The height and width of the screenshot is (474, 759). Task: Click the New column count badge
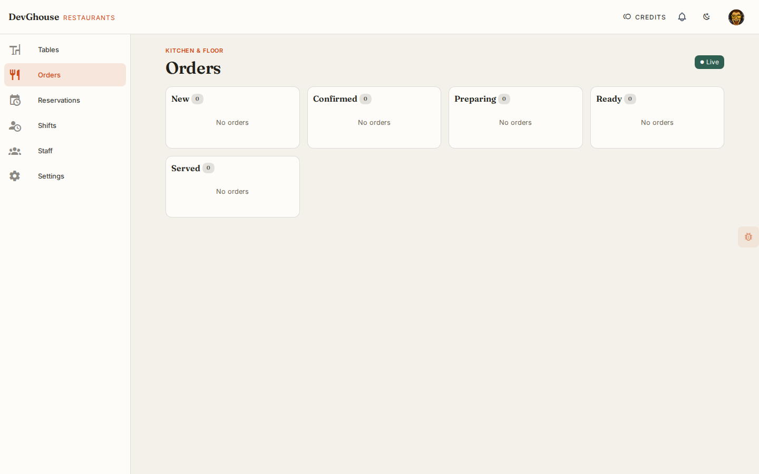point(197,99)
